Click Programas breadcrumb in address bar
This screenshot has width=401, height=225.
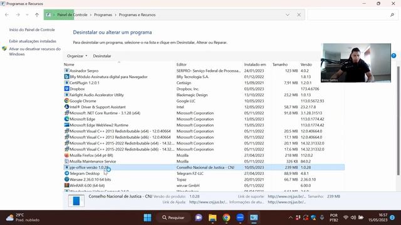pyautogui.click(x=103, y=15)
